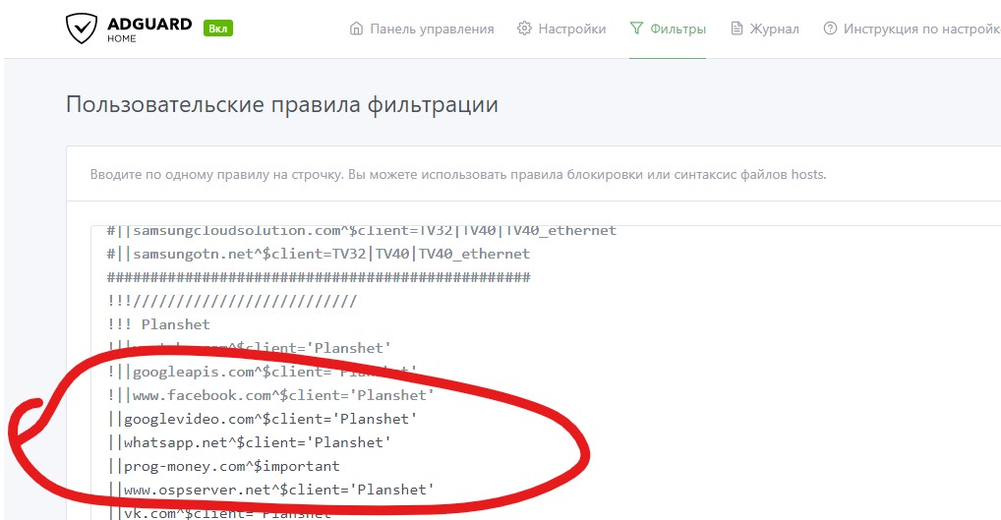Click the document icon beside Журнал
This screenshot has width=1001, height=520.
pos(736,29)
